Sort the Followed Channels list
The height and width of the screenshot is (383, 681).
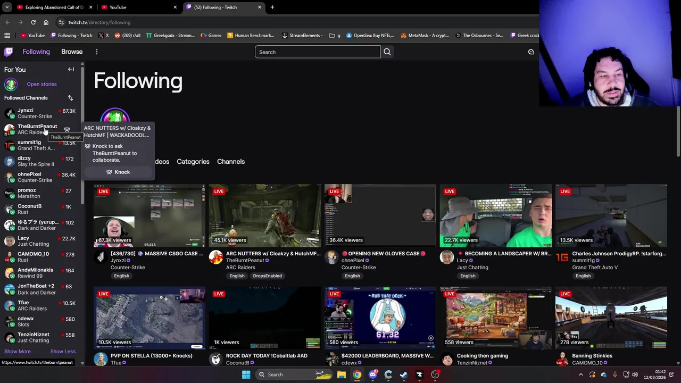70,98
